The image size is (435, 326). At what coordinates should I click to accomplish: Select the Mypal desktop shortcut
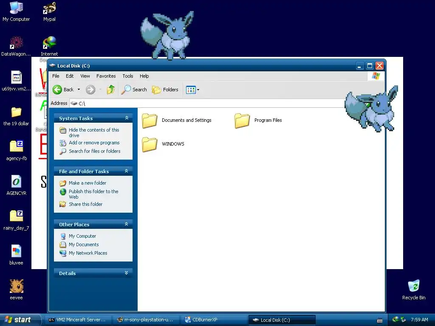49,11
